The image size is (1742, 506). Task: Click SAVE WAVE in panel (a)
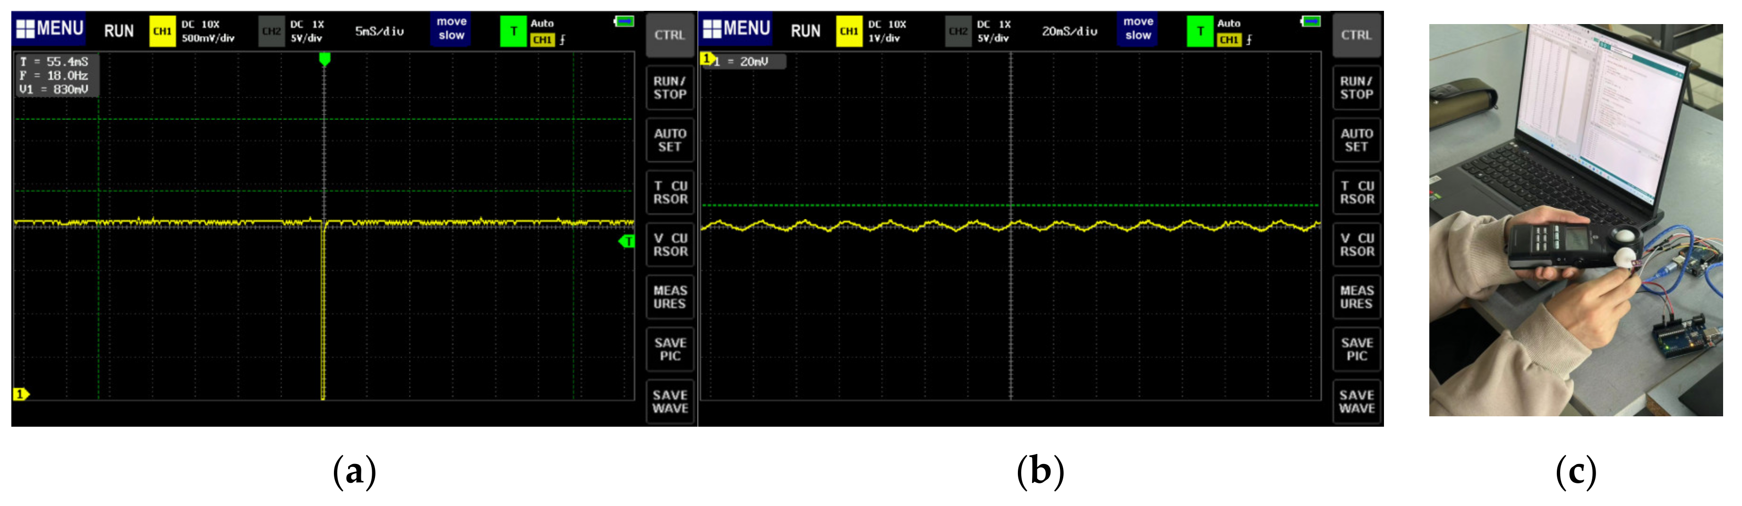[670, 401]
